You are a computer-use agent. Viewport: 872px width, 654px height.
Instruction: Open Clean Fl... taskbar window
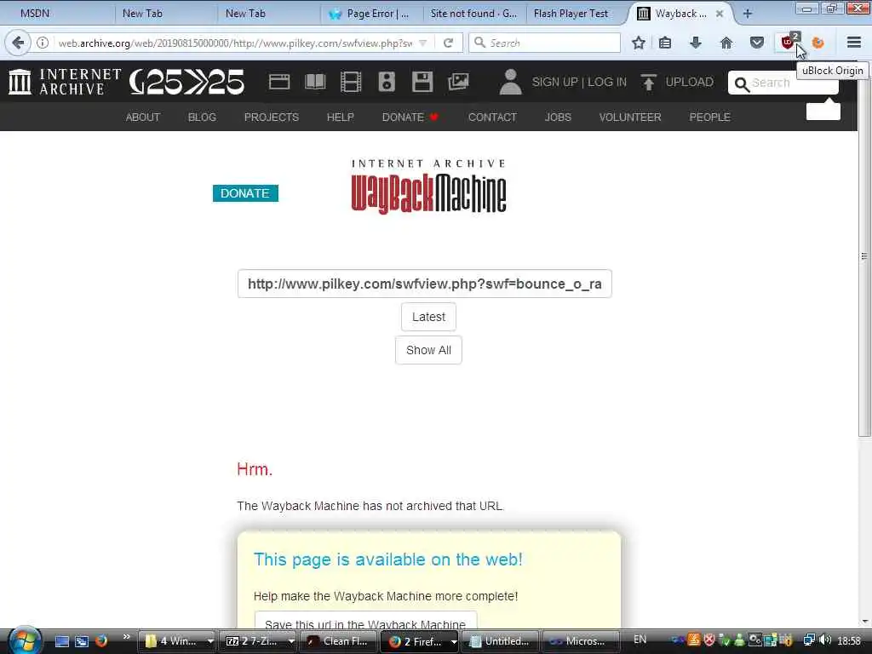339,641
